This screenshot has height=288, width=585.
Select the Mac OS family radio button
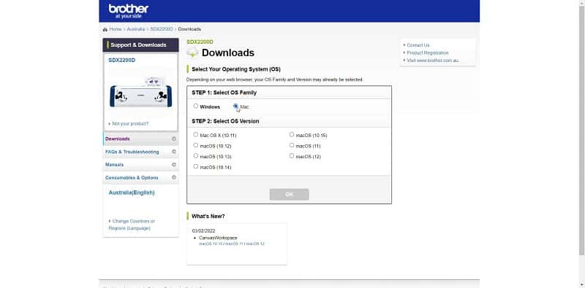click(x=235, y=106)
